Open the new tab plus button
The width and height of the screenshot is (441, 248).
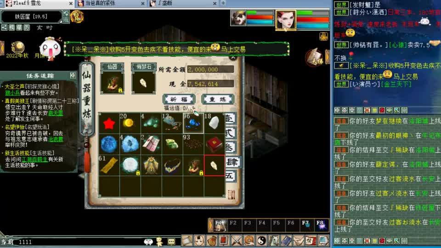[x=223, y=4]
